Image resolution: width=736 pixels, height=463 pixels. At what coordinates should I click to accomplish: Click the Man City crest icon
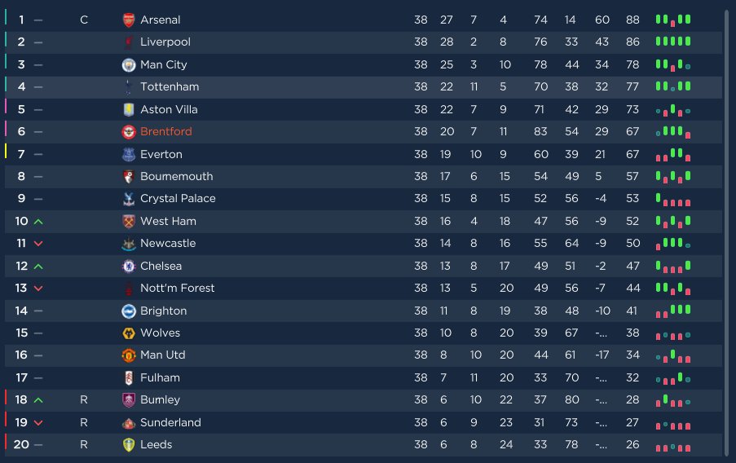129,64
